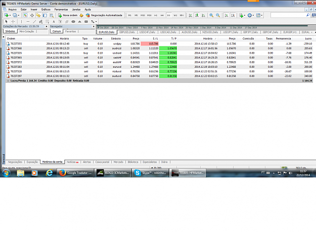
Task: Select the Crosshair tool
Action: click(13, 22)
